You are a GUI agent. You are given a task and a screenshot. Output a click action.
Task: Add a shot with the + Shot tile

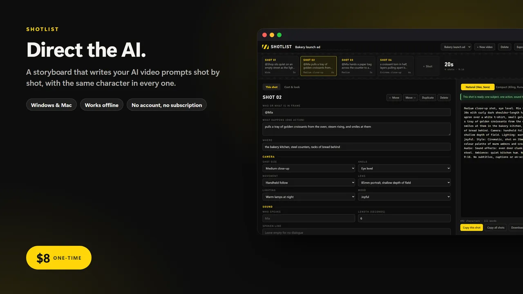click(x=428, y=66)
